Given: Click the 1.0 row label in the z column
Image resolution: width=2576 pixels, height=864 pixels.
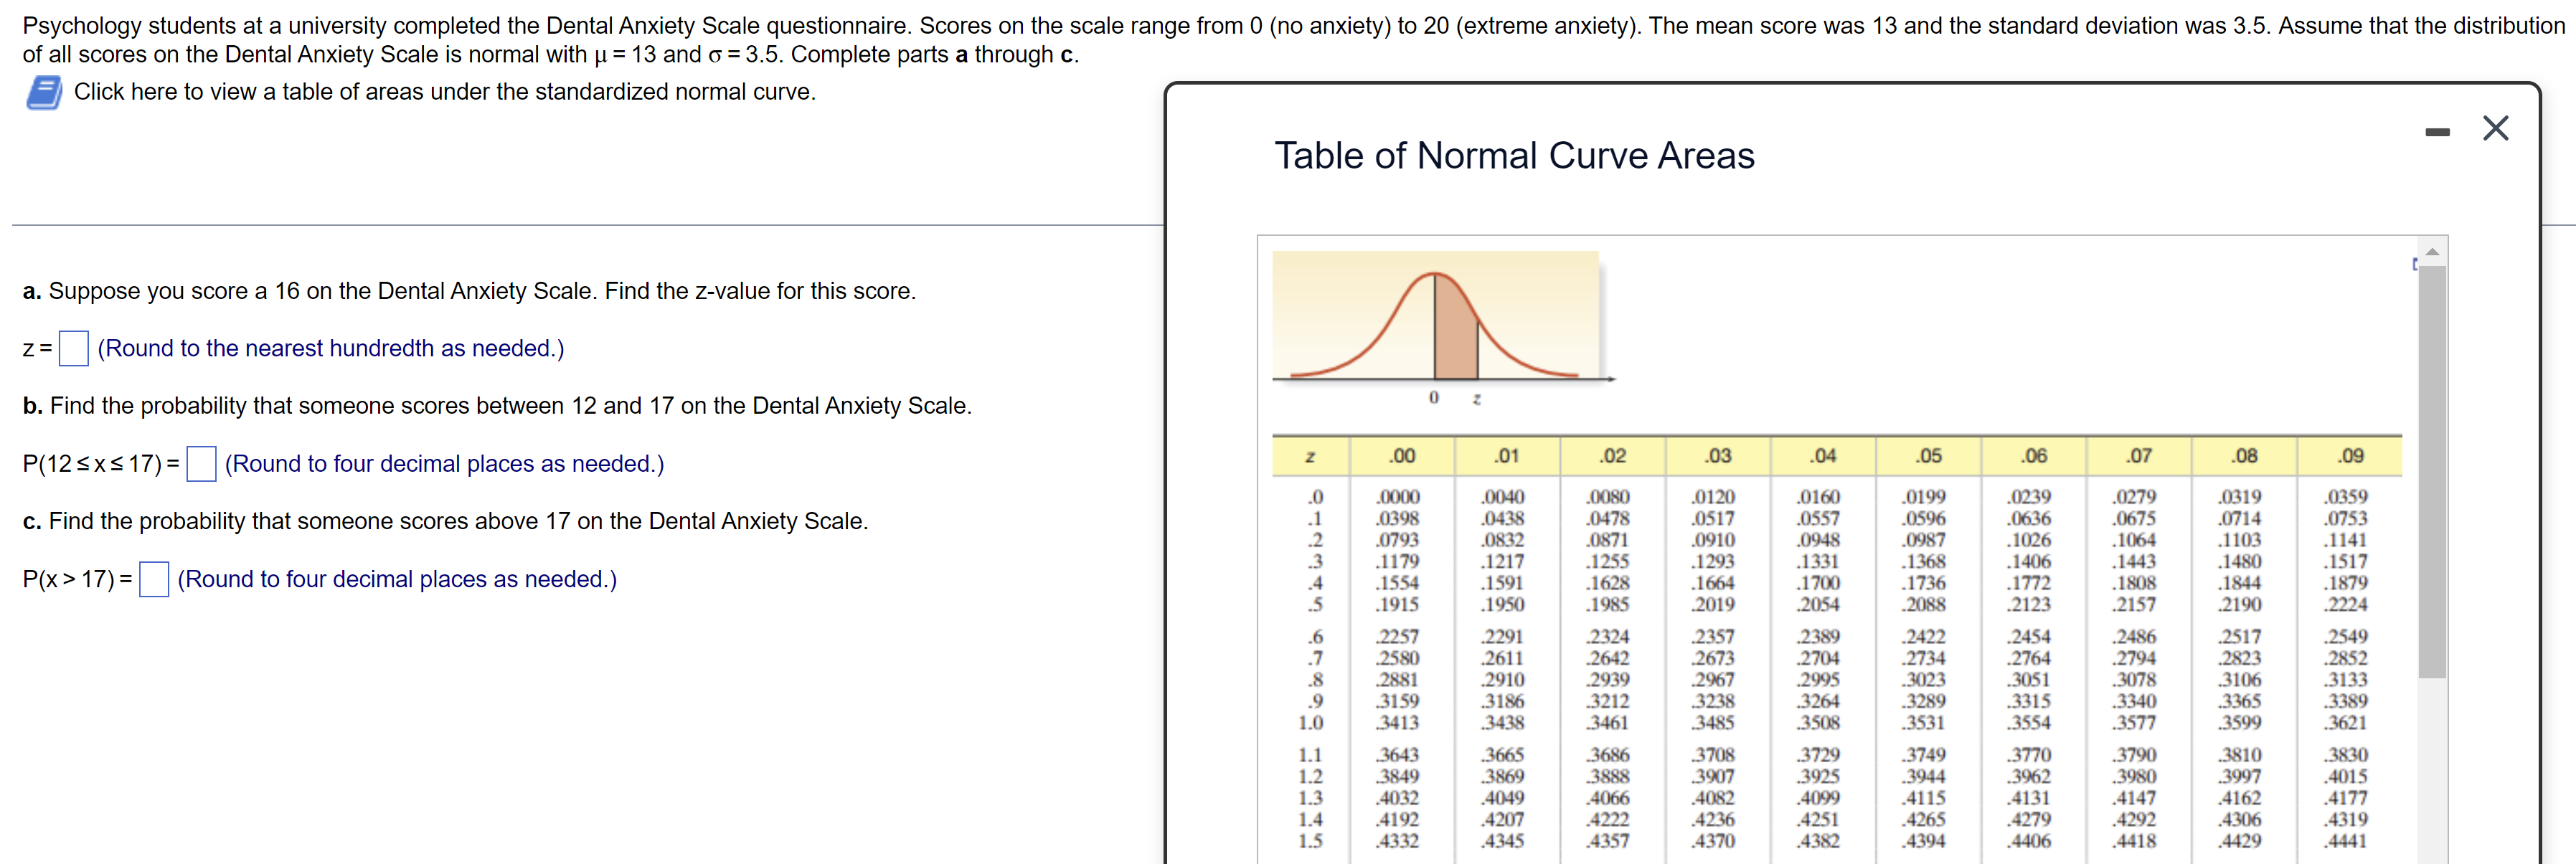Looking at the screenshot, I should pos(1310,723).
